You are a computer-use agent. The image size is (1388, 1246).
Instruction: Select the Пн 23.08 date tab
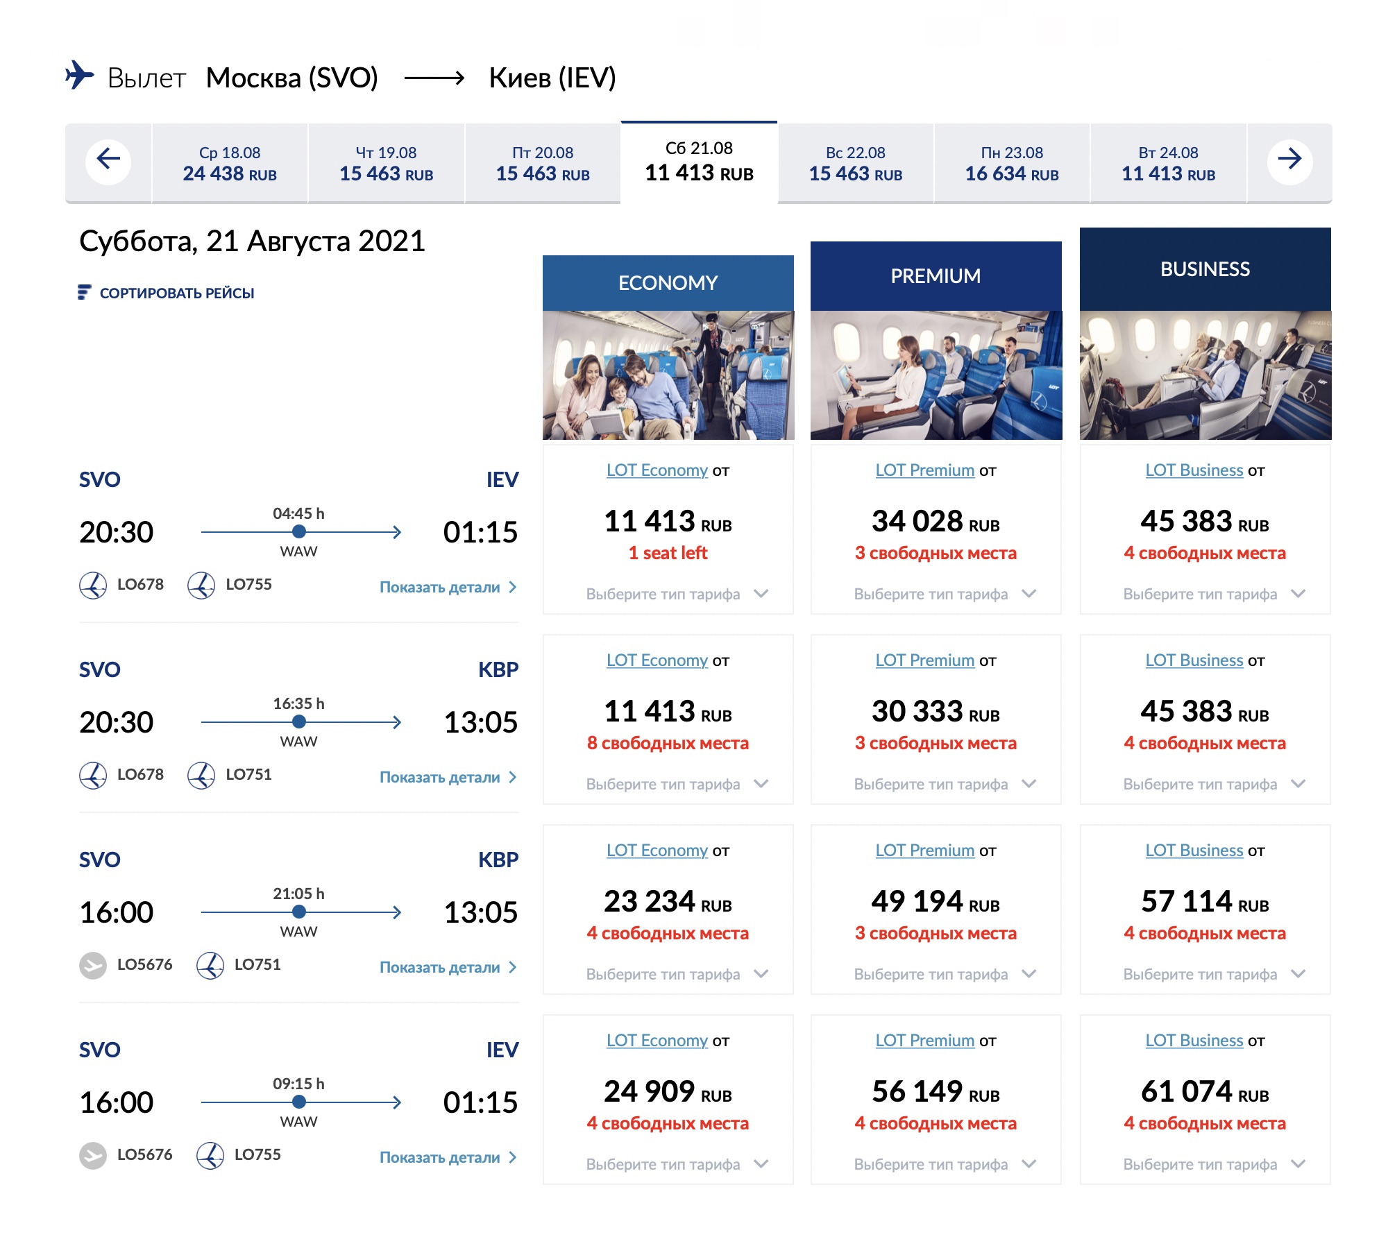point(1012,164)
